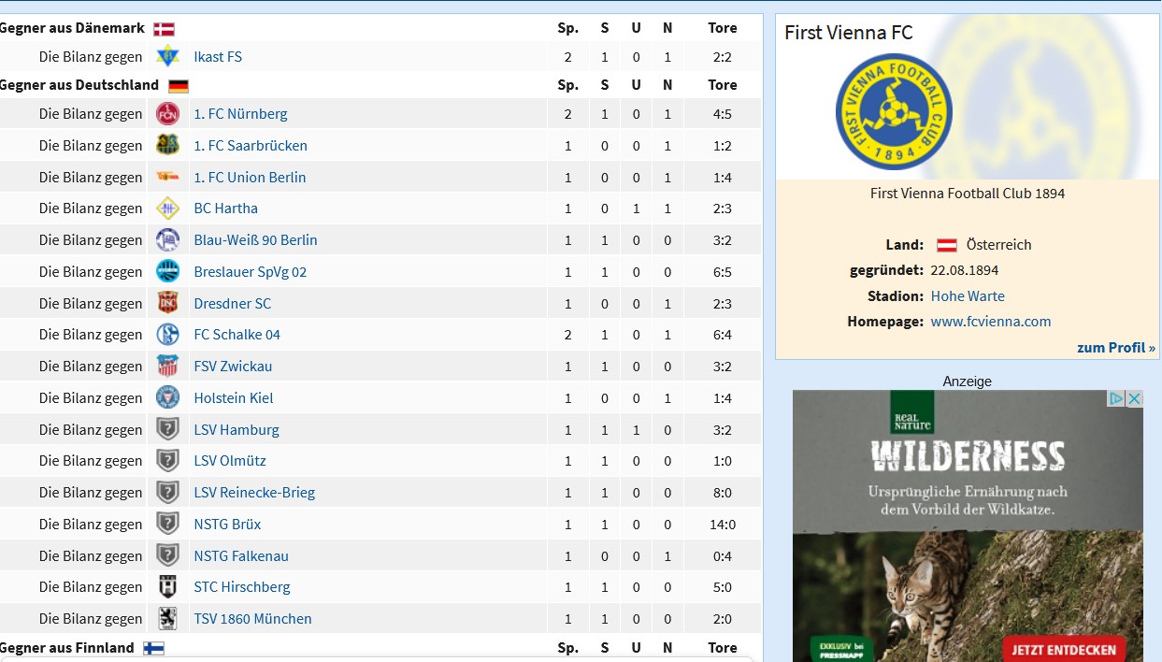The image size is (1162, 662).
Task: Click the placeholder crest beside NSTG Brüx
Action: 167,524
